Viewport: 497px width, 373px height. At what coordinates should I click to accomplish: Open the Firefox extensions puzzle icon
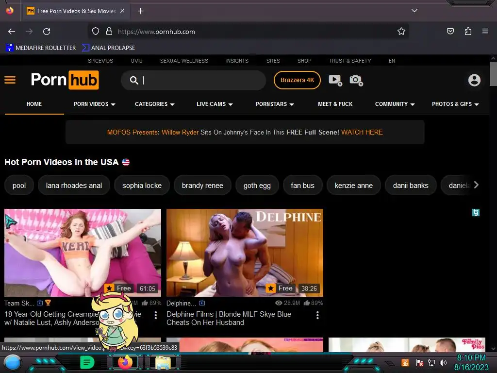click(x=468, y=31)
